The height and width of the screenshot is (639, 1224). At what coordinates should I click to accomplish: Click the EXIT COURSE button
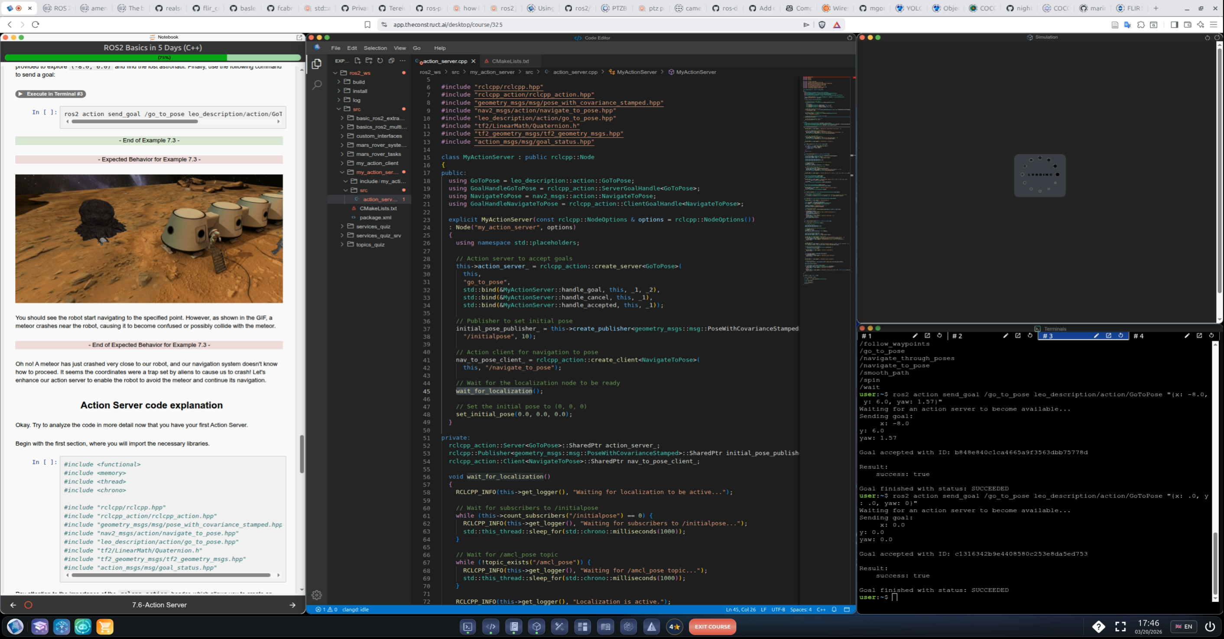pos(712,626)
